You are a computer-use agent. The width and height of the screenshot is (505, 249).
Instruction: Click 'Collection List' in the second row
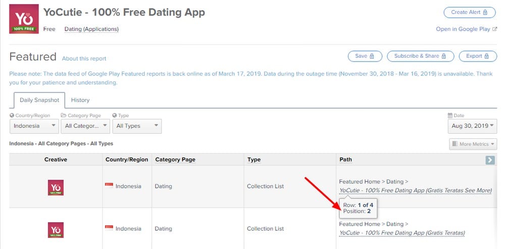point(266,229)
